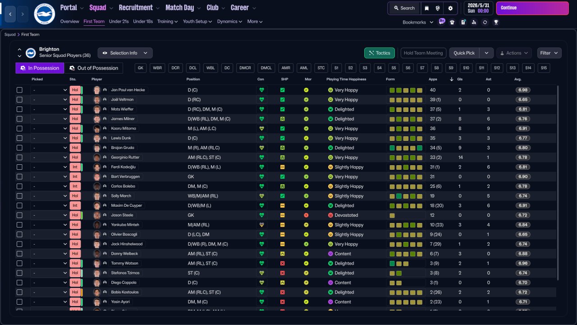The height and width of the screenshot is (325, 577).
Task: Expand the Selection Info dropdown
Action: coord(125,53)
